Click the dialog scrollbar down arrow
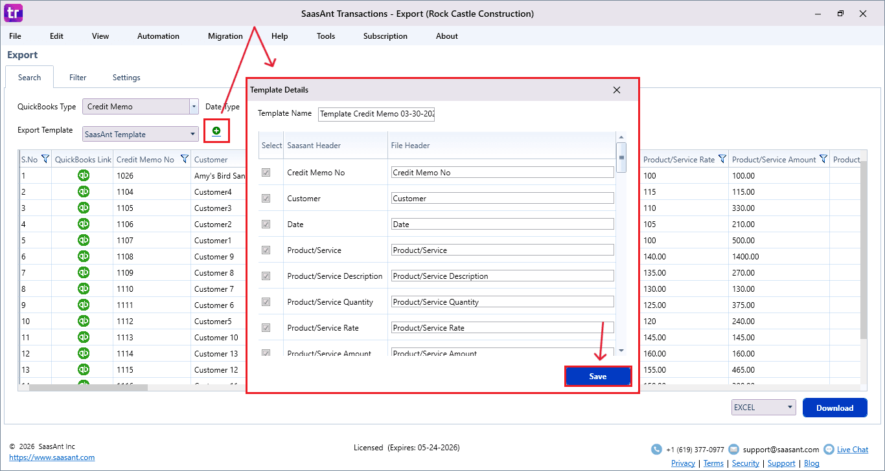 coord(621,351)
